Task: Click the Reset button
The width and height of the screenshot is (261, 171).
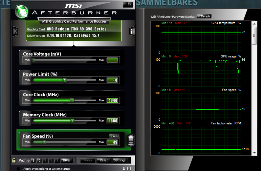Action: 103,160
